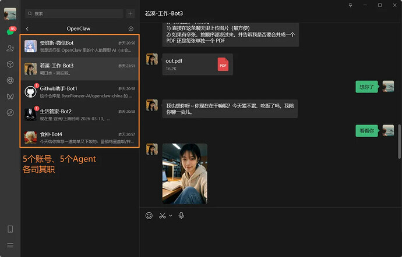Click the message starting 我也想你呀
The image size is (402, 257).
click(230, 109)
